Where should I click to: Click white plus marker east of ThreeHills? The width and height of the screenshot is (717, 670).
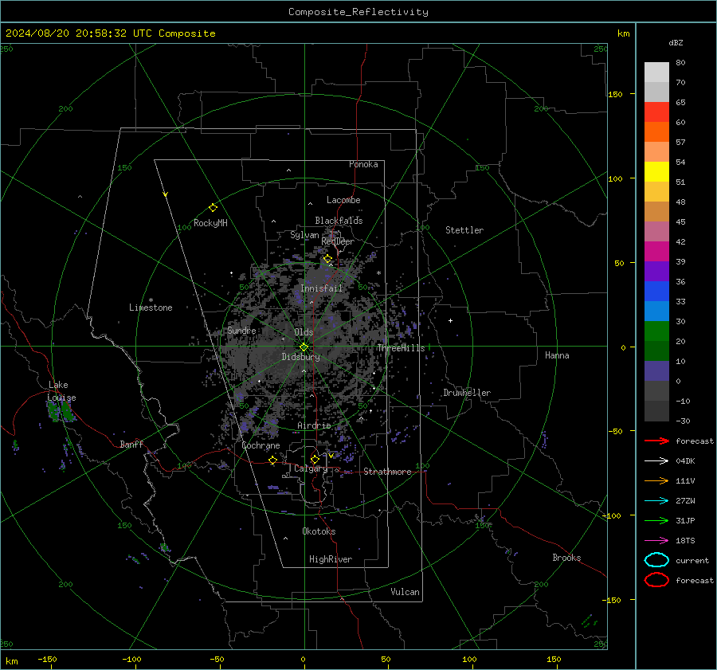[x=450, y=320]
